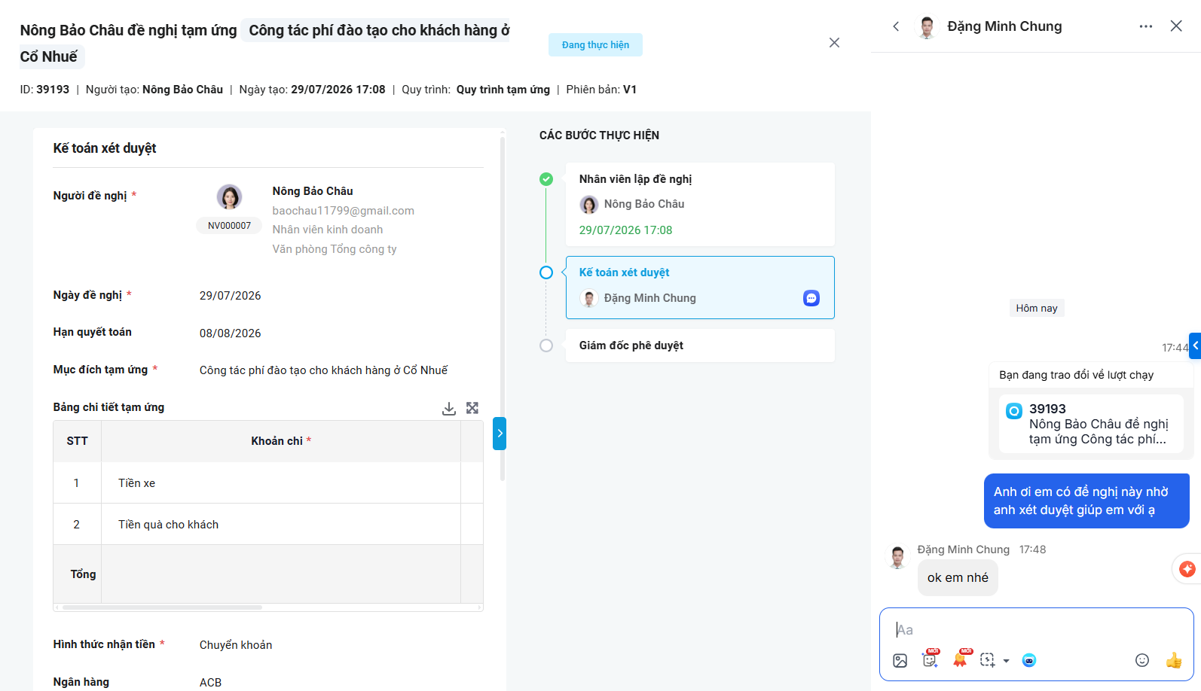Viewport: 1201px width, 691px height.
Task: Open the AI bot assistant icon
Action: 1029,660
